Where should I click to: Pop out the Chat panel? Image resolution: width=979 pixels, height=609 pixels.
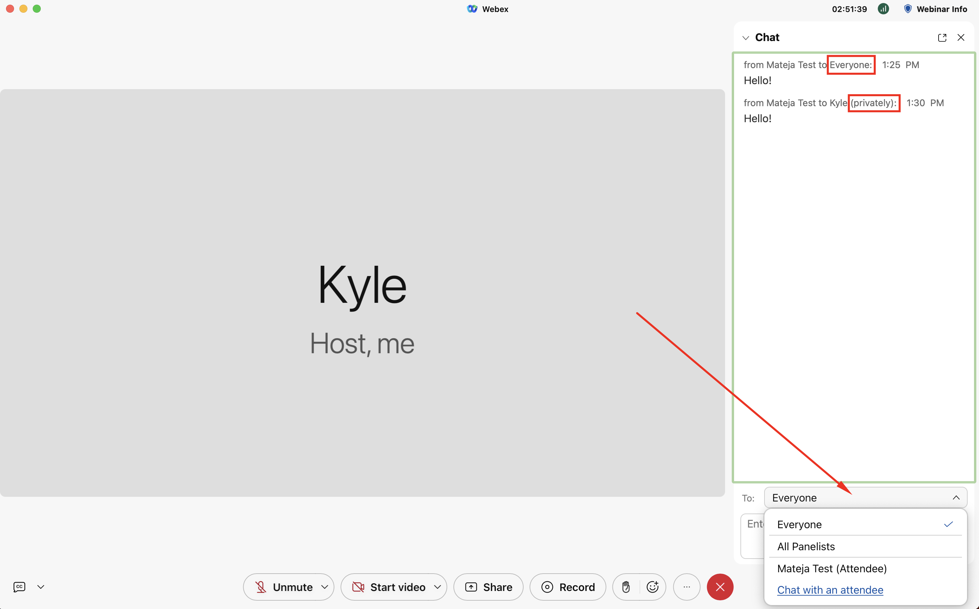942,37
